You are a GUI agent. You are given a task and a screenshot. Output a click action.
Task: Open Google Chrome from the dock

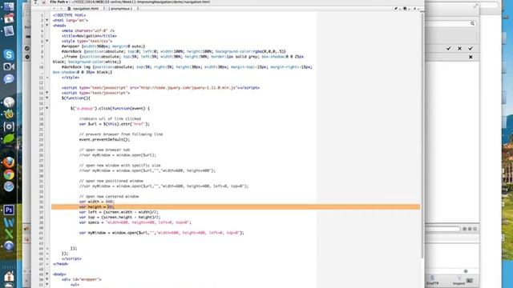(9, 174)
